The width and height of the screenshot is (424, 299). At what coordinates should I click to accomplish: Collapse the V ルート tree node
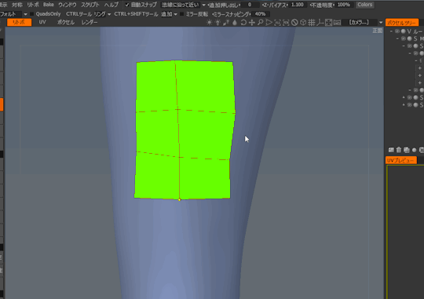coord(391,31)
